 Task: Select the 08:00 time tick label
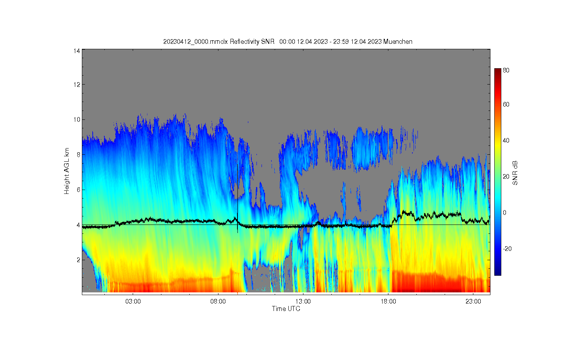218,301
